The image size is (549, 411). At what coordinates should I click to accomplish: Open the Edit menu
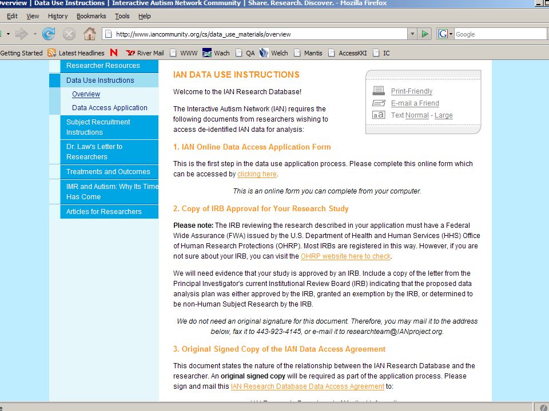click(x=12, y=16)
